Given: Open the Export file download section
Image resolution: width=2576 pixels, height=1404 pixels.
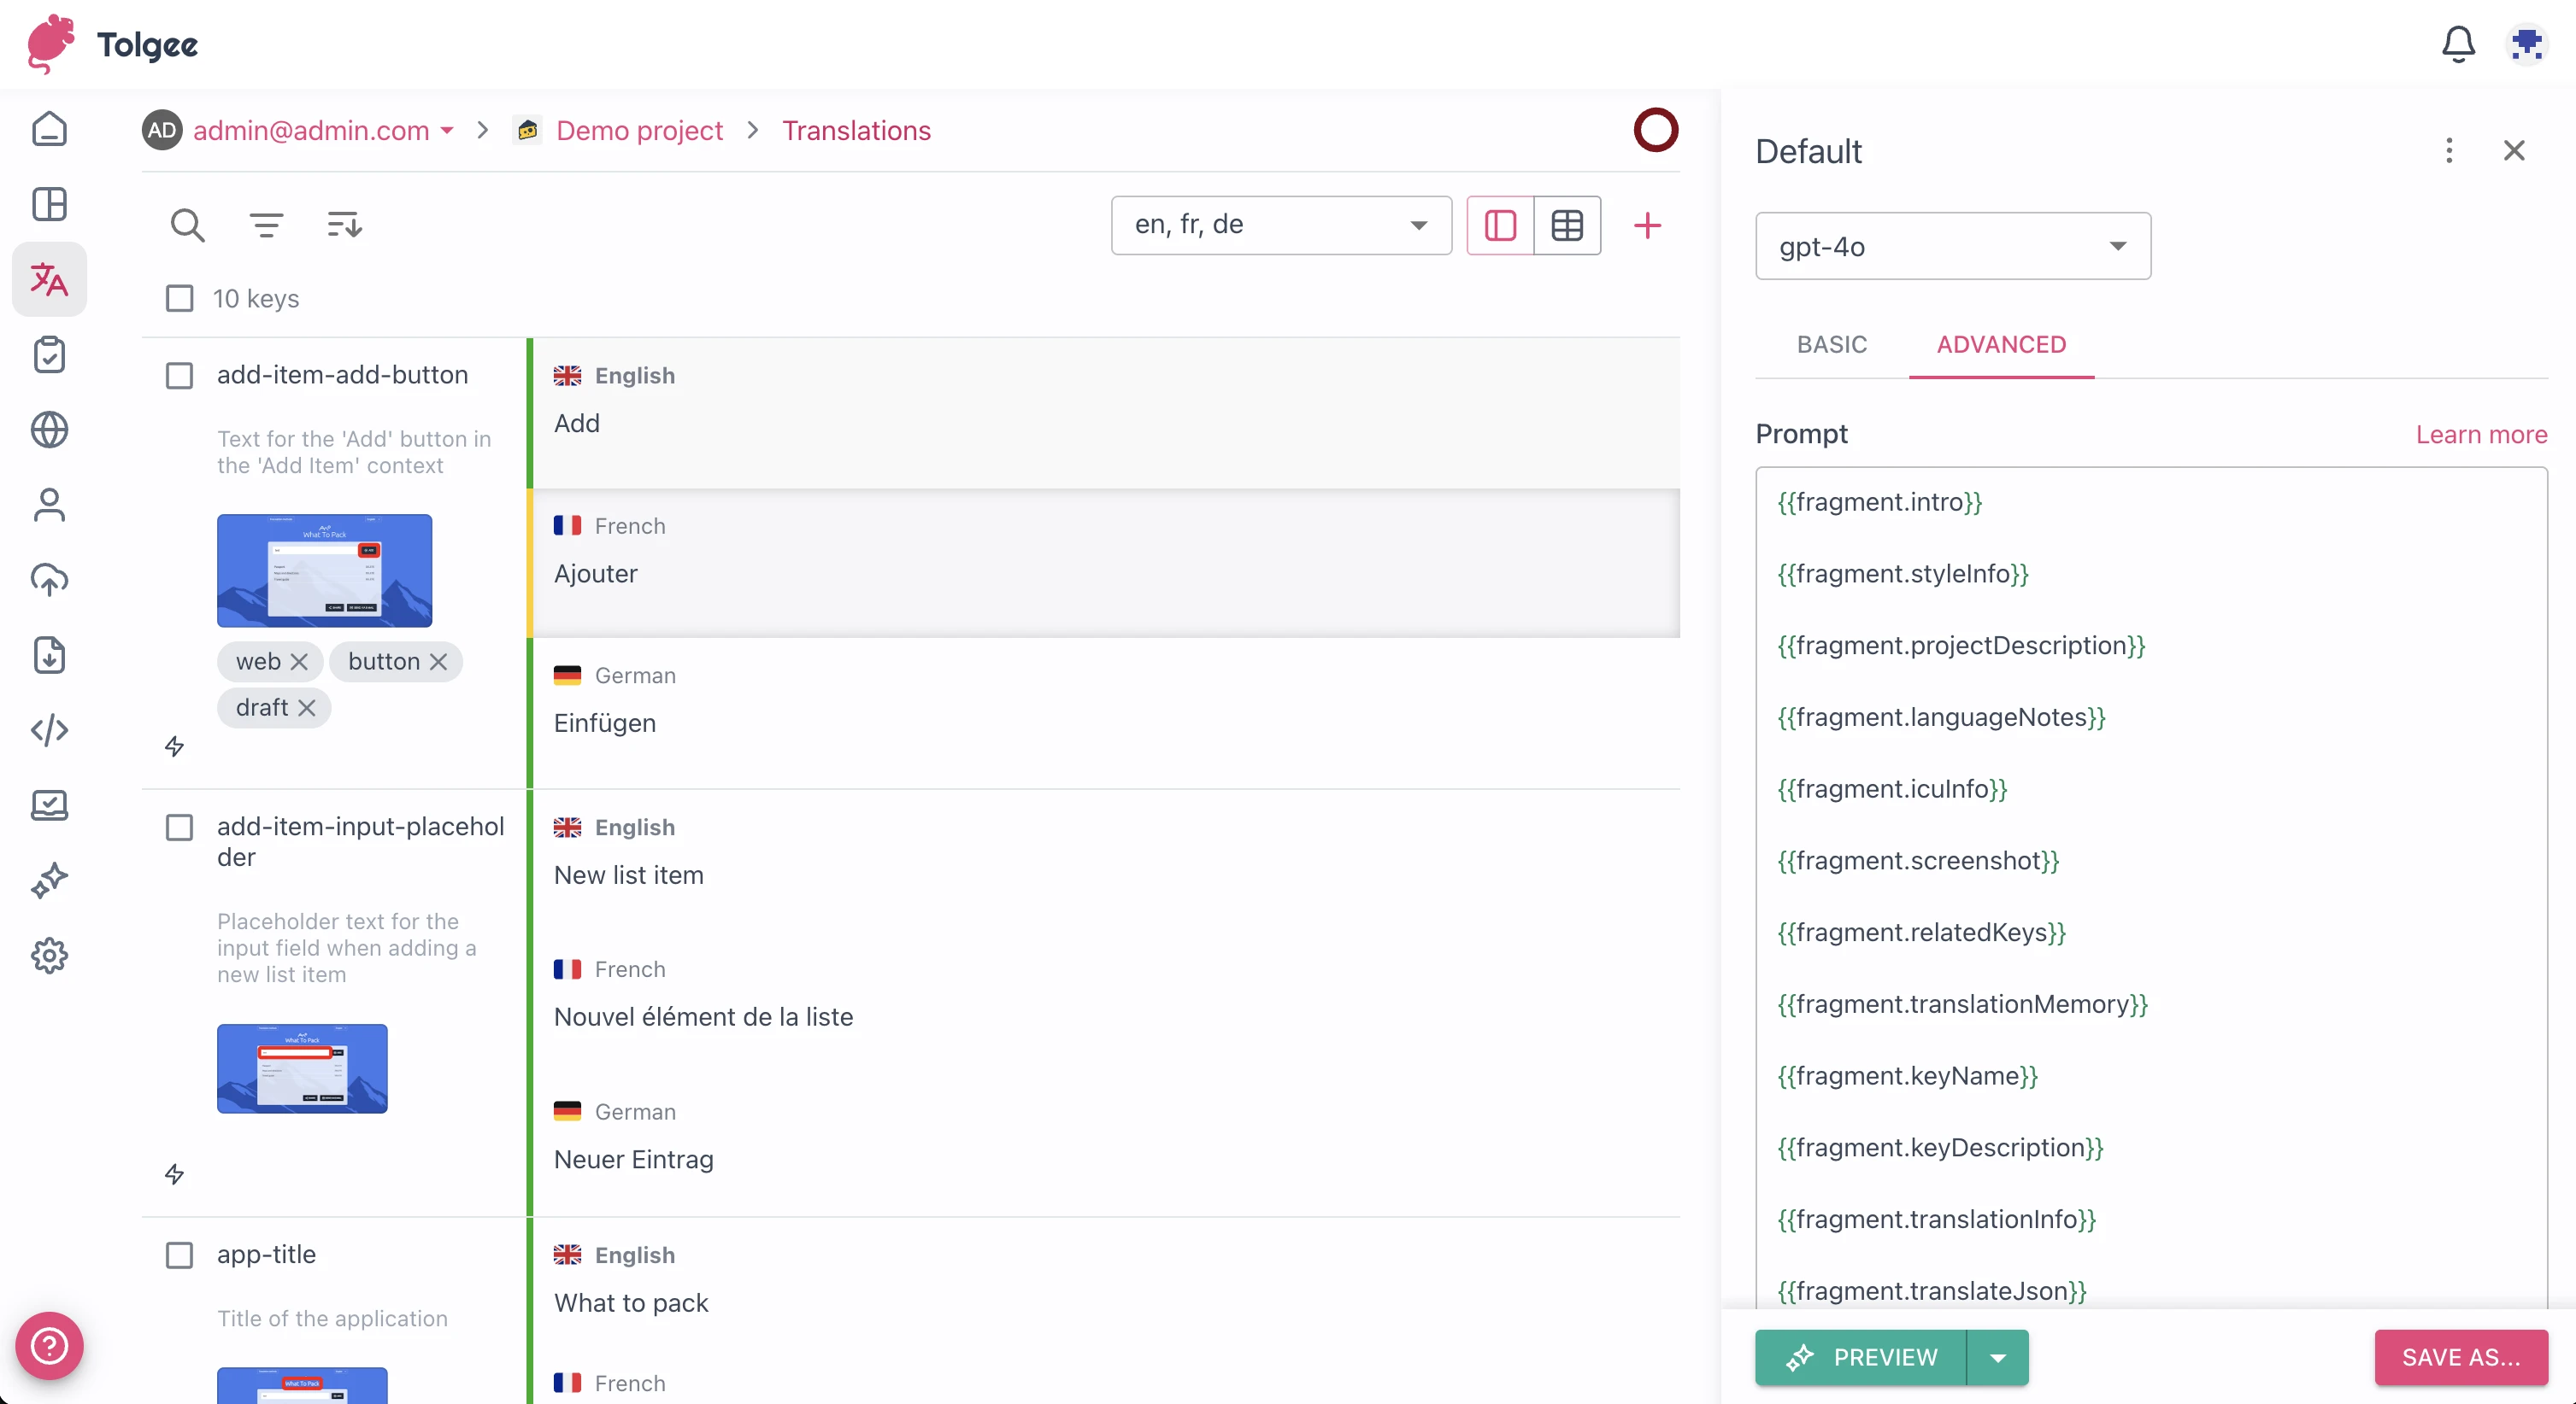Looking at the screenshot, I should pyautogui.click(x=49, y=654).
